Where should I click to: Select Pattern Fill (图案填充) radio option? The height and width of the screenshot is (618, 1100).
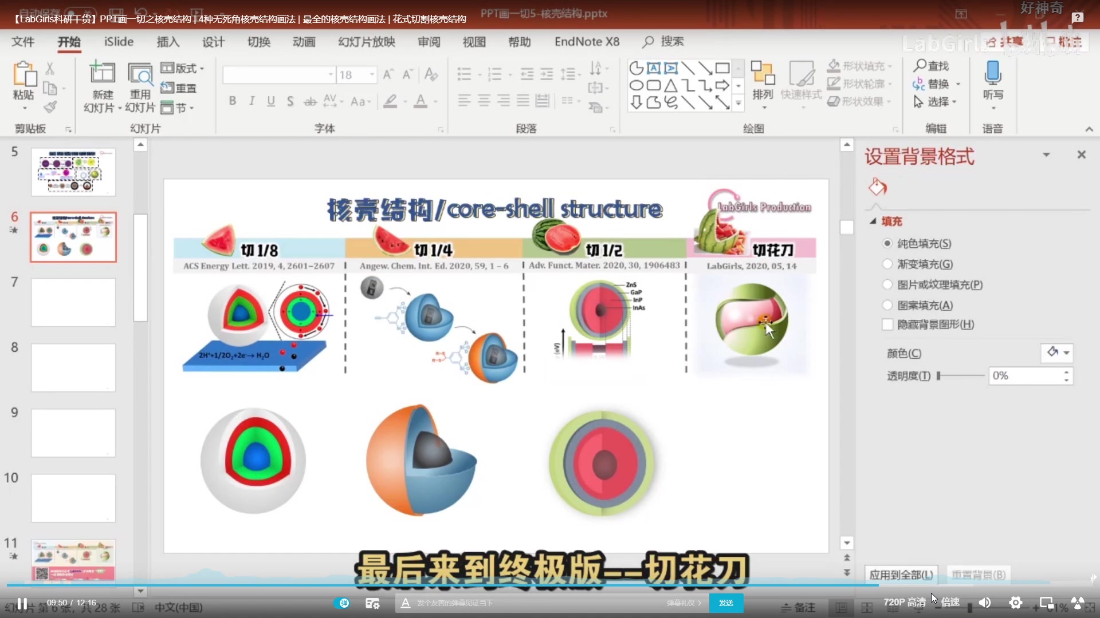tap(887, 305)
